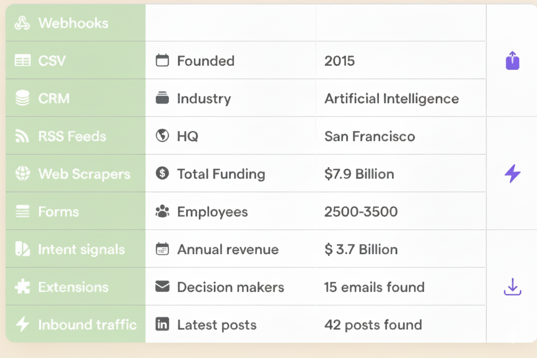Click the Web Scrapers globe icon
Screen dimensions: 537x358
pyautogui.click(x=22, y=174)
